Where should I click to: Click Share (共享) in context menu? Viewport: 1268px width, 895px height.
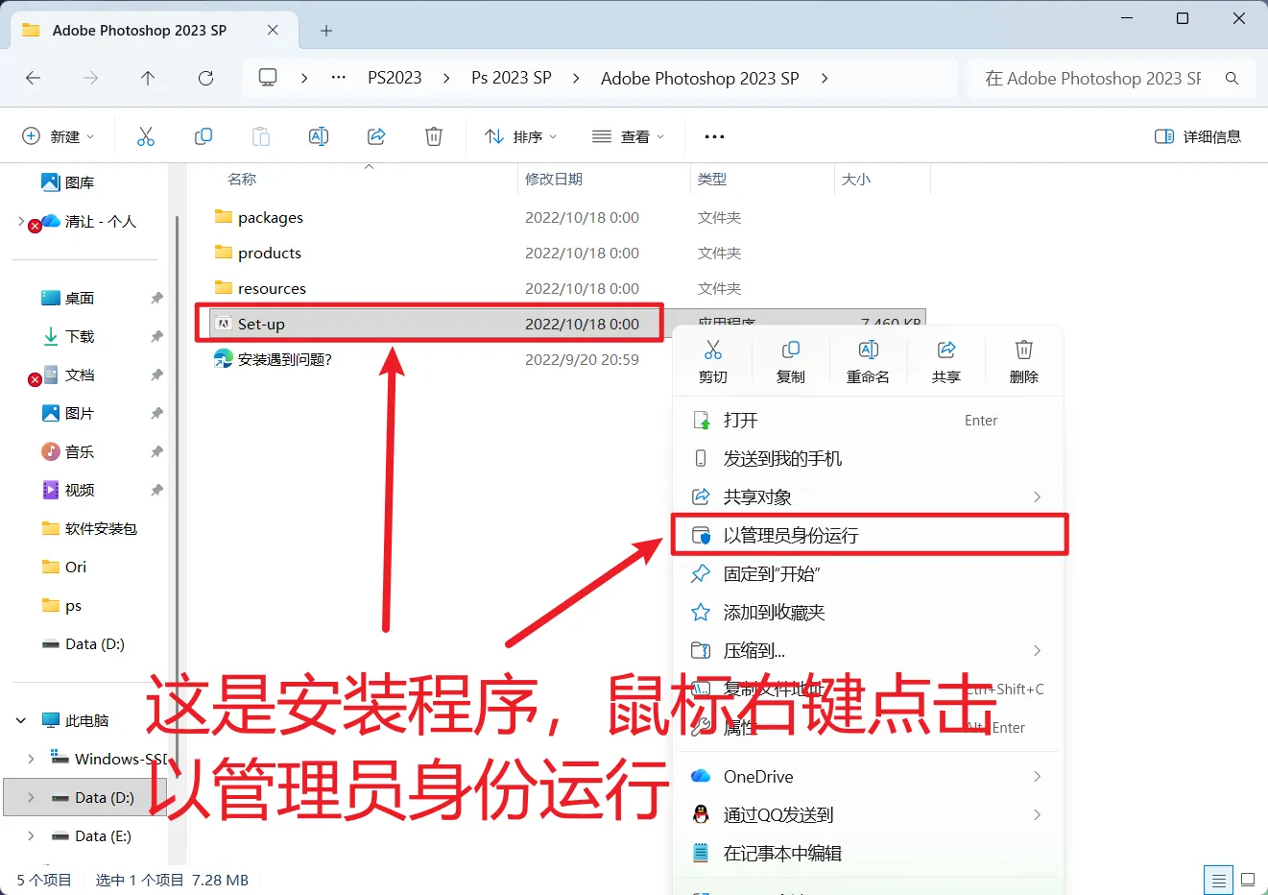click(946, 361)
